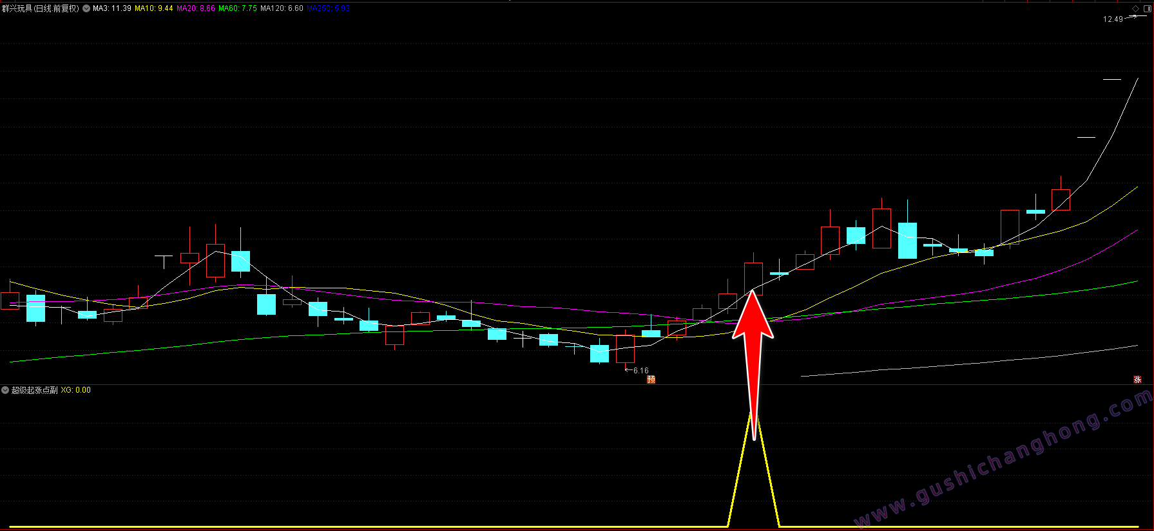This screenshot has width=1154, height=531.
Task: Open the dropdown beside 超级起涨点副 indicator
Action: (x=5, y=390)
